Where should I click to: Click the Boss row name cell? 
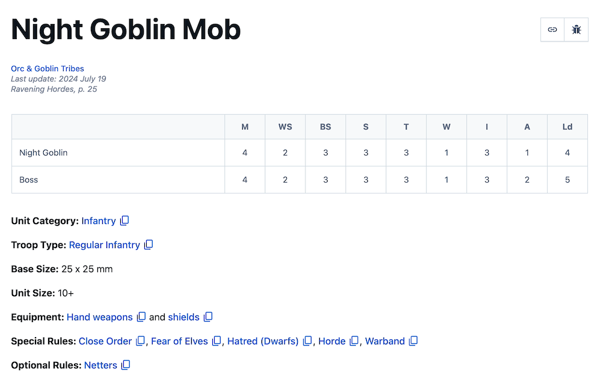pos(118,180)
